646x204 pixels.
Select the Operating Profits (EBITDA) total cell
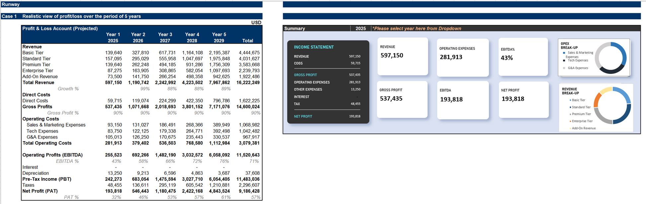coord(248,155)
